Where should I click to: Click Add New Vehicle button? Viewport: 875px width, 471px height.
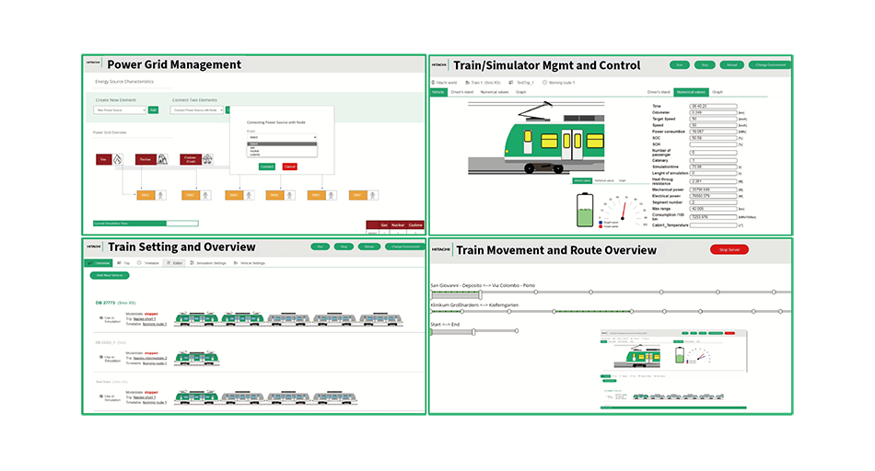110,275
